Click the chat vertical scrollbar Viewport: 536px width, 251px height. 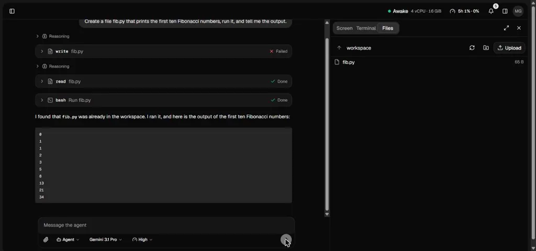pos(327,124)
